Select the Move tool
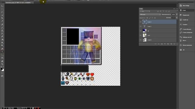The width and height of the screenshot is (195, 109). [x=2, y=6]
